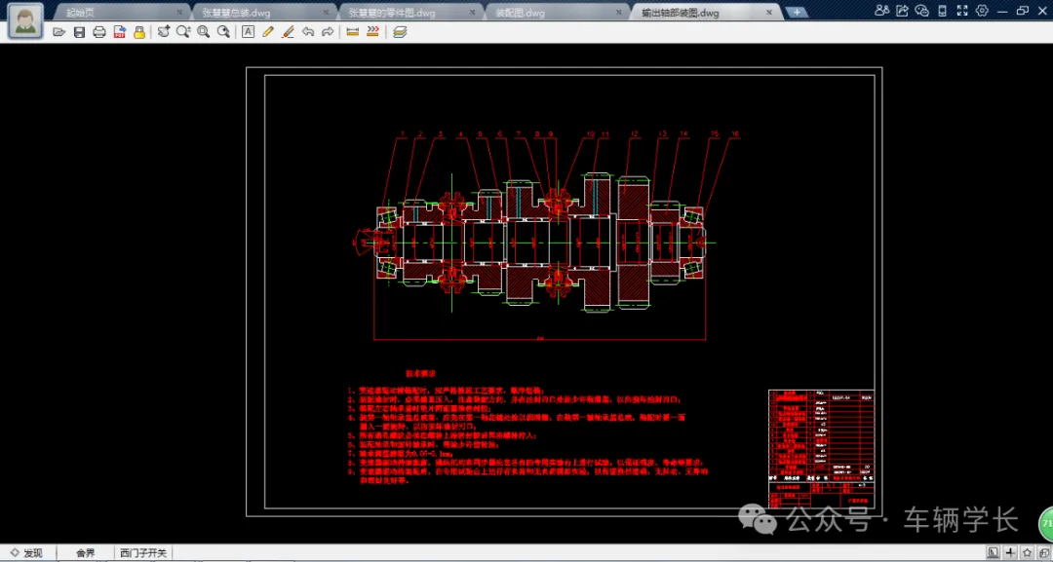The width and height of the screenshot is (1053, 562).
Task: Click the 西门子开关 status bar link
Action: [x=143, y=552]
